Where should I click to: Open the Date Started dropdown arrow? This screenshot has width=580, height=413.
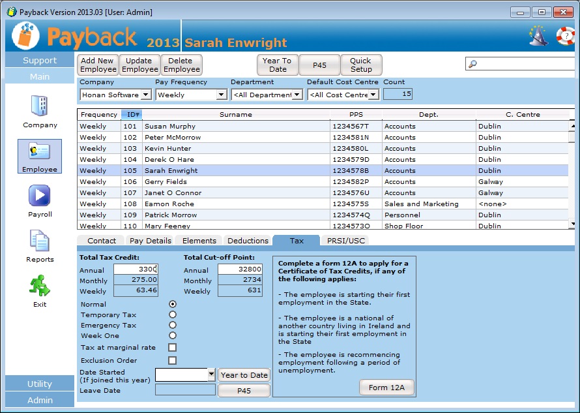click(x=210, y=375)
